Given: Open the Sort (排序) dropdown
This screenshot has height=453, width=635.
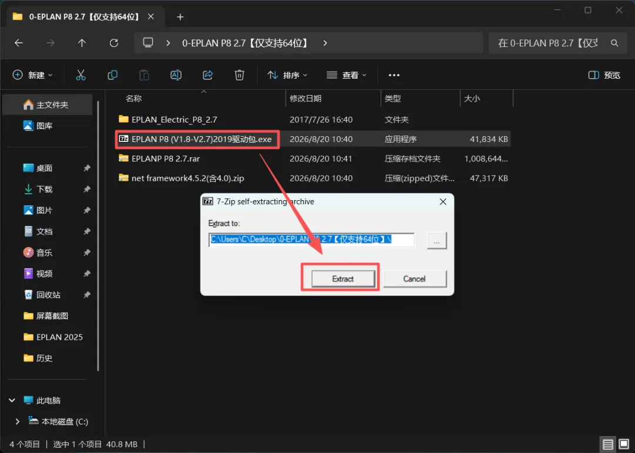Looking at the screenshot, I should click(x=288, y=75).
